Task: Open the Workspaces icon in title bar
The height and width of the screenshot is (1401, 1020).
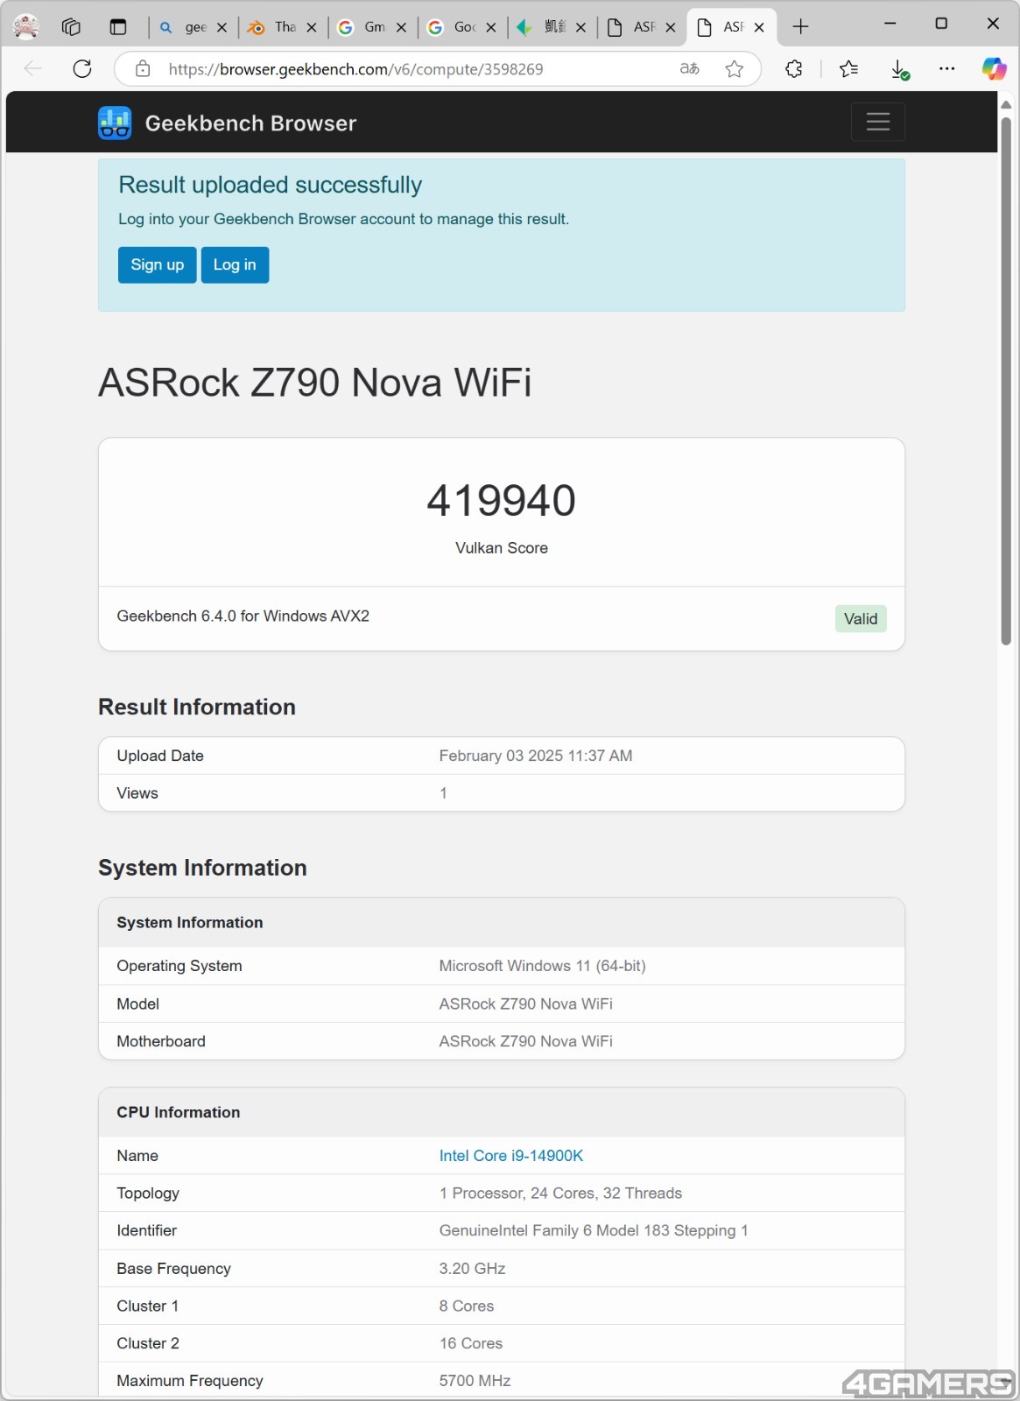Action: pyautogui.click(x=71, y=27)
